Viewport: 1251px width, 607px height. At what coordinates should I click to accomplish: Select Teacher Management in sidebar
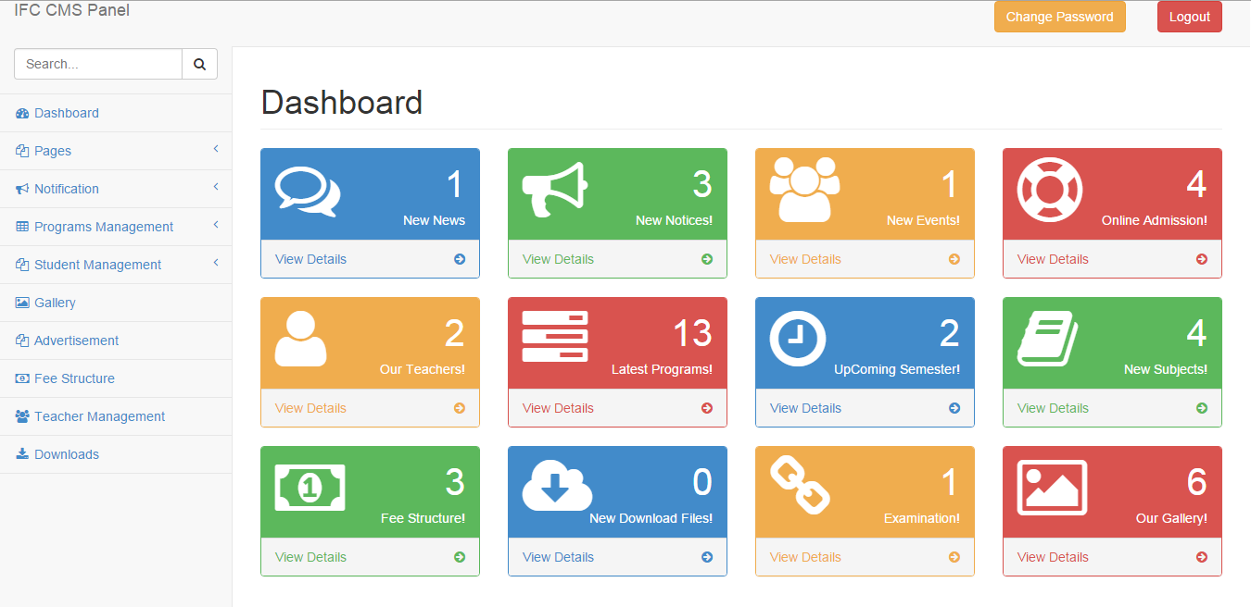tap(99, 416)
